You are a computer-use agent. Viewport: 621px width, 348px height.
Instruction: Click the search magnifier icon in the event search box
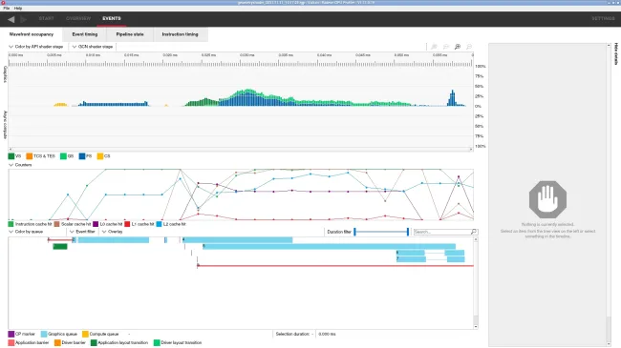click(473, 232)
